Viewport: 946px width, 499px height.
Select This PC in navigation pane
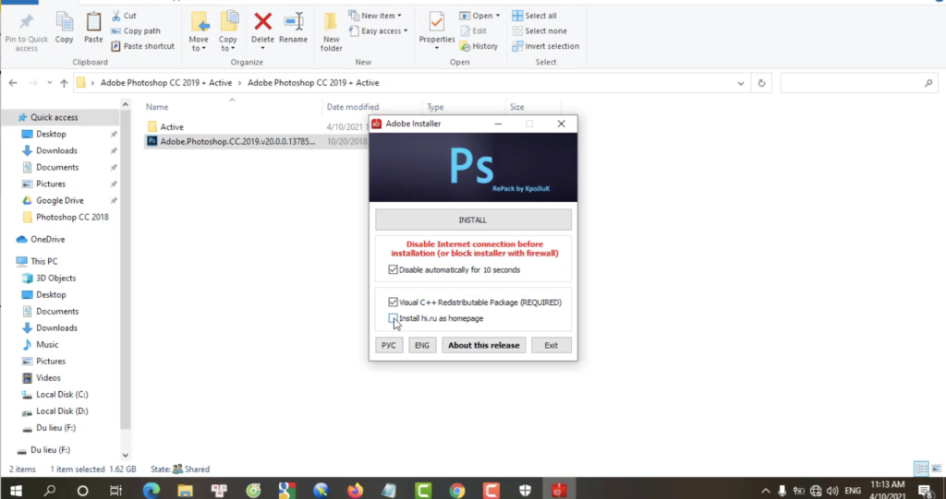coord(44,261)
